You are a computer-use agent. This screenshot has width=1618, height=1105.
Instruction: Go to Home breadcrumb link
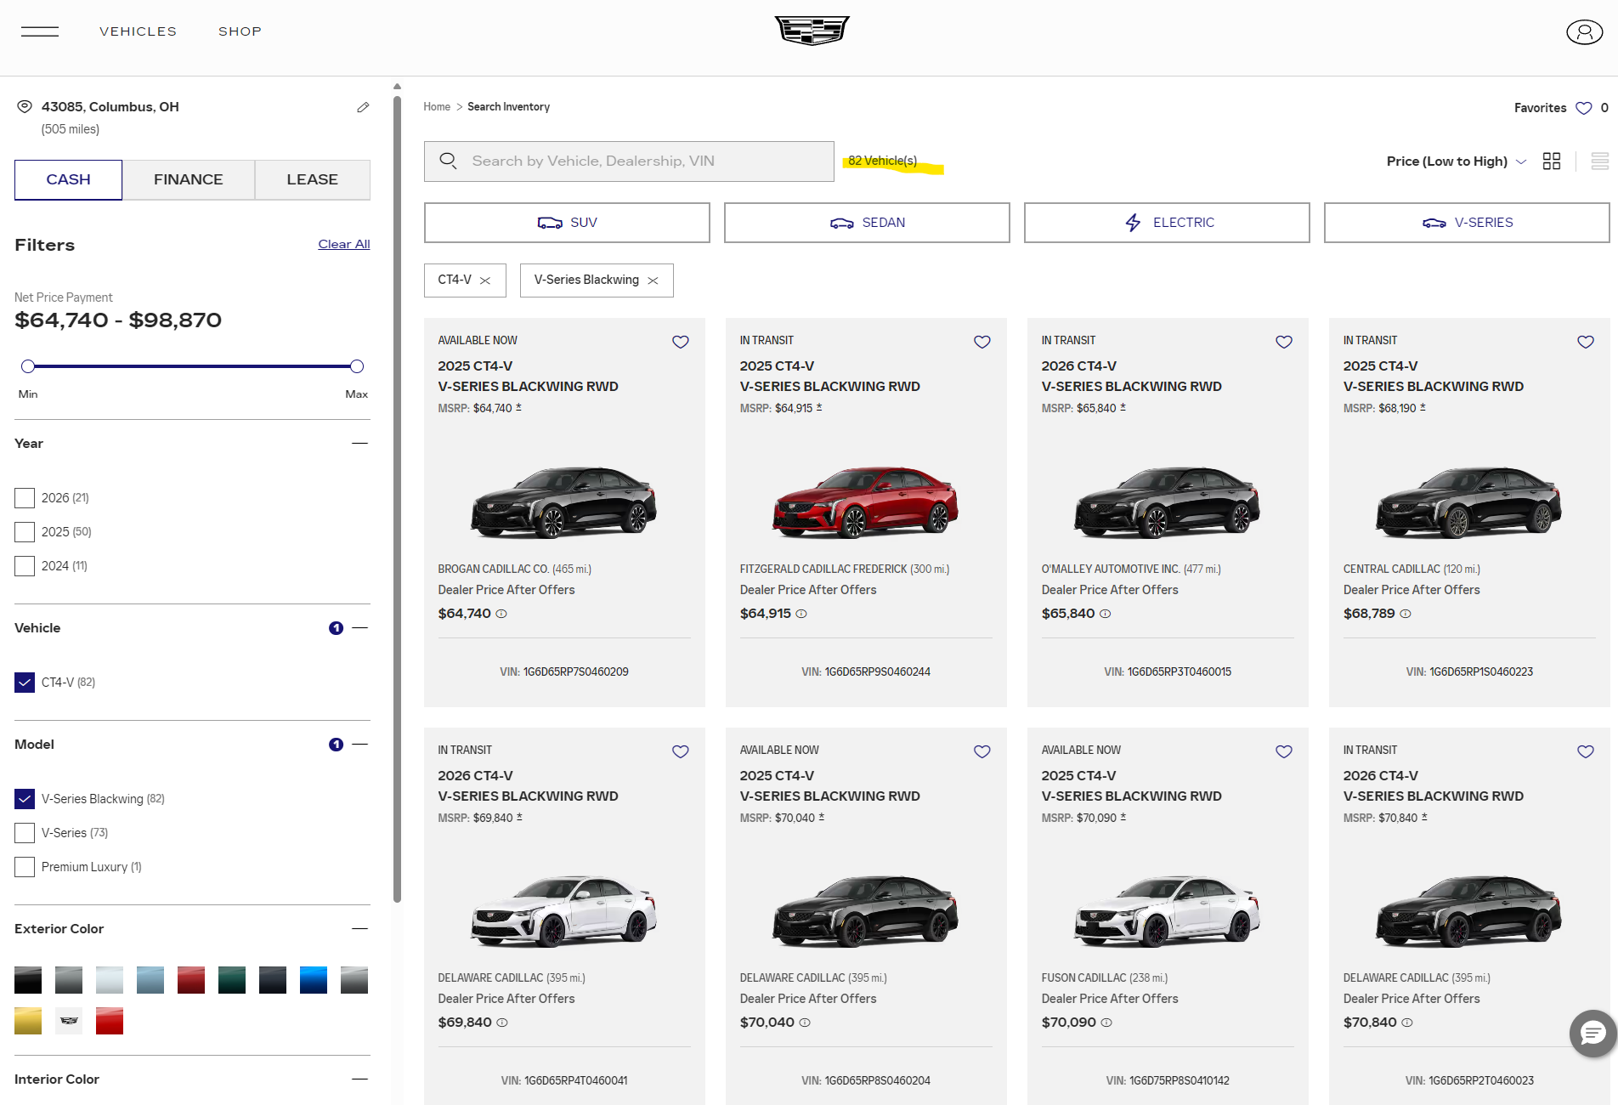pos(437,107)
